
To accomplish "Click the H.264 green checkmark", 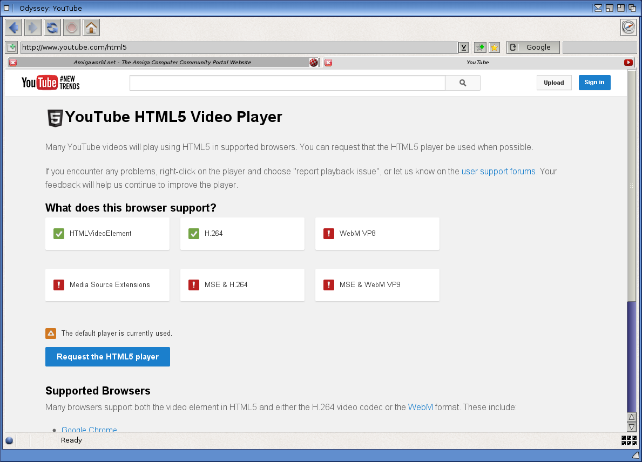I will 194,234.
